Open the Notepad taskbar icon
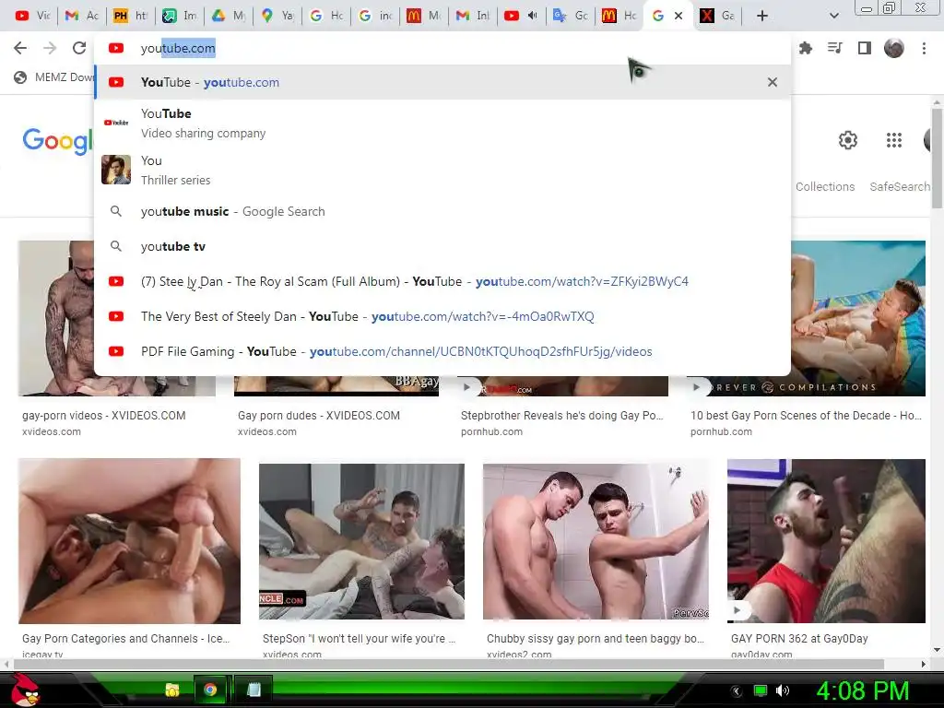Viewport: 944px width, 708px height. 254,690
